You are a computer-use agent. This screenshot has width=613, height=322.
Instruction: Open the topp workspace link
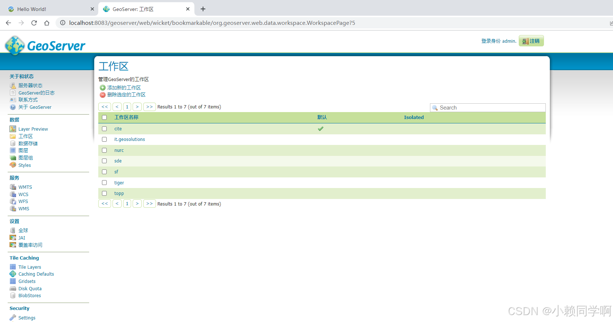pos(119,193)
